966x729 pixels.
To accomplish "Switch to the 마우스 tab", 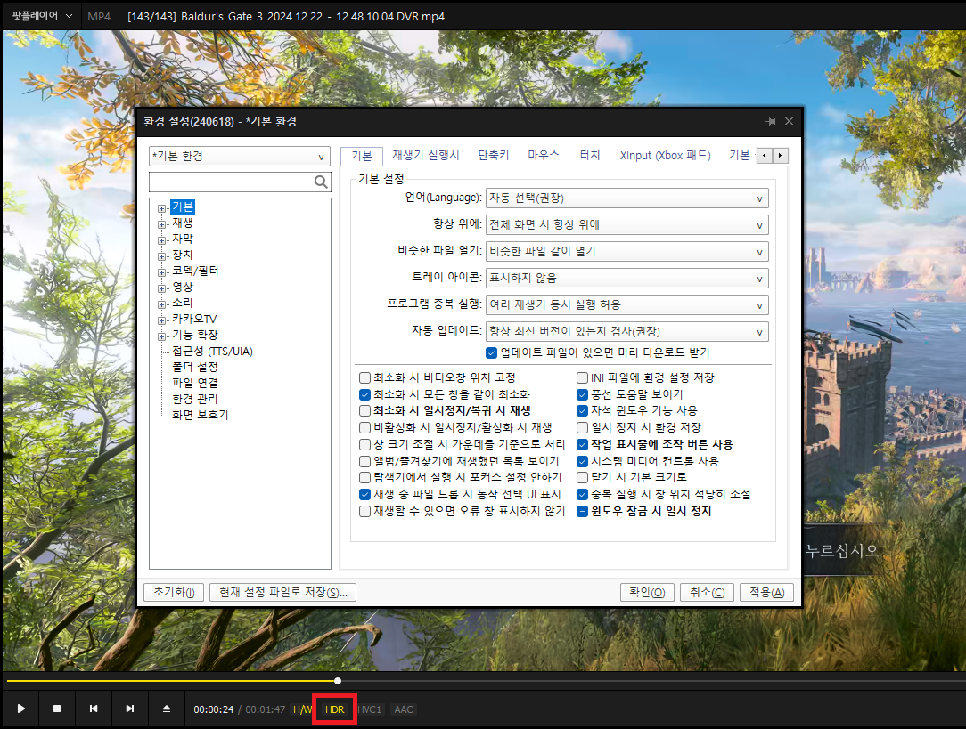I will 544,155.
